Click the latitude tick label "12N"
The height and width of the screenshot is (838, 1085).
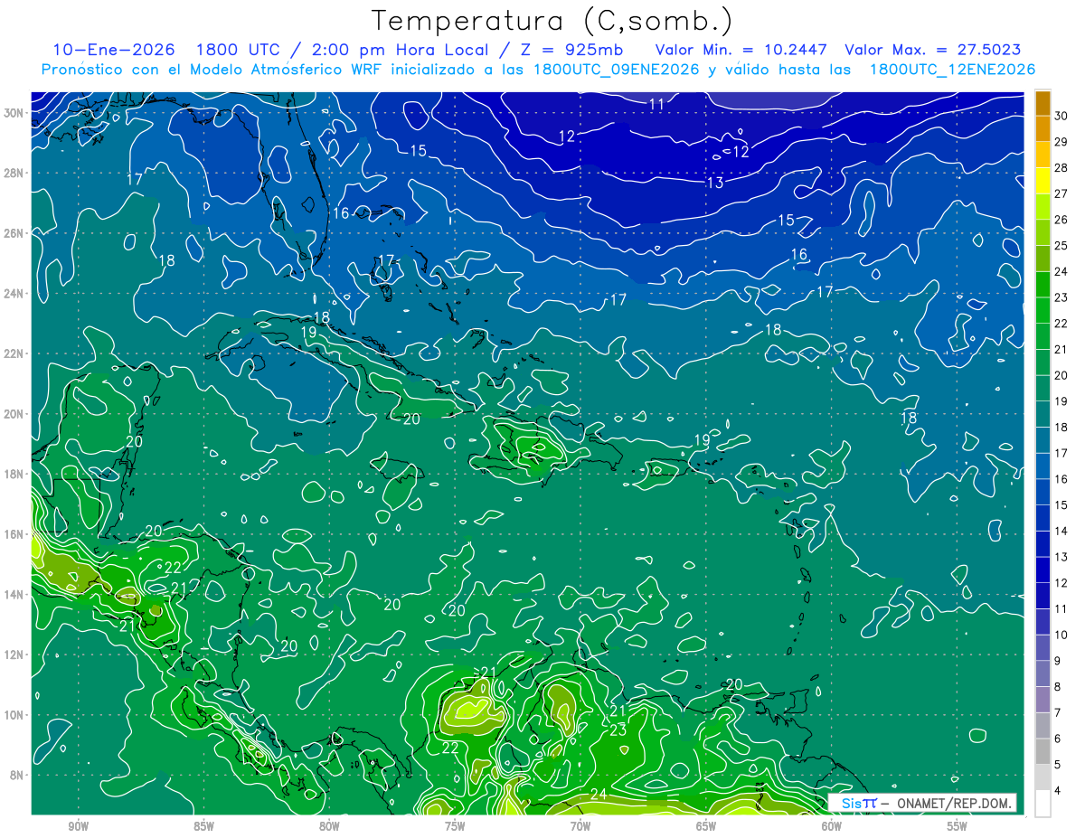coord(15,654)
